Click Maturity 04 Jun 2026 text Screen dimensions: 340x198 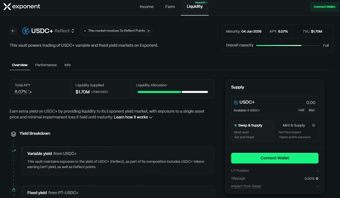click(x=244, y=31)
